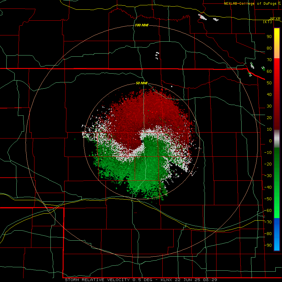Click the positive 20 scale value

269,118
